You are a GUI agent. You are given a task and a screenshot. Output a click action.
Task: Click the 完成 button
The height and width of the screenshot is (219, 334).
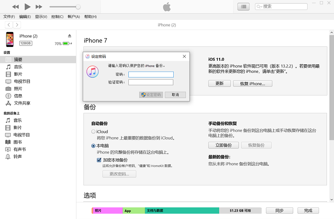pyautogui.click(x=308, y=210)
